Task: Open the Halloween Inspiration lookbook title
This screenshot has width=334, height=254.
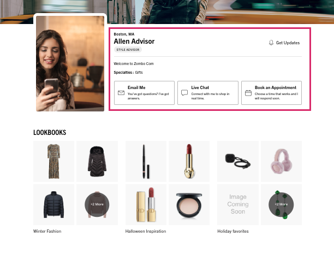Action: pos(146,231)
